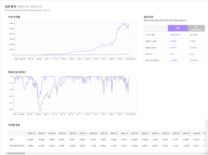Click the 2005-02 column header in period table
This screenshot has height=155, width=208.
coord(31,133)
